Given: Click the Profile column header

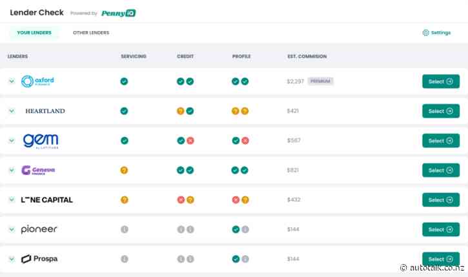Looking at the screenshot, I should [x=241, y=56].
